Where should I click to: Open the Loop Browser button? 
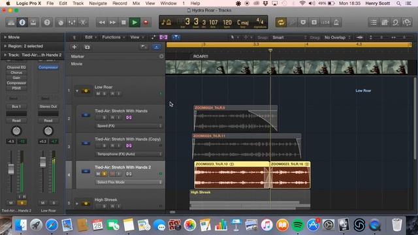(x=396, y=22)
